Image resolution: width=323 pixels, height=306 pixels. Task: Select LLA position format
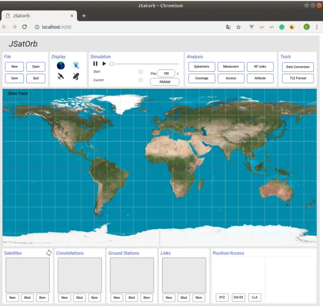[x=254, y=298]
